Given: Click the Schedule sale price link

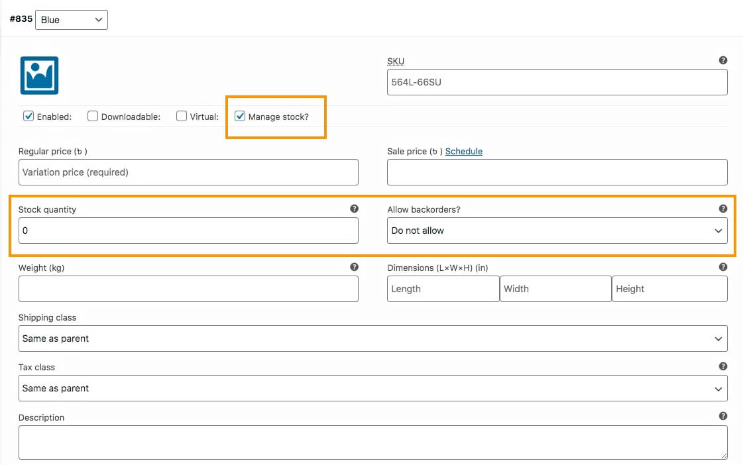Looking at the screenshot, I should click(463, 151).
